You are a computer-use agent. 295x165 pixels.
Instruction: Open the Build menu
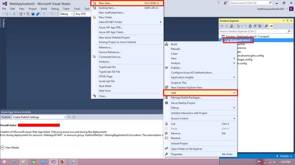click(x=44, y=9)
